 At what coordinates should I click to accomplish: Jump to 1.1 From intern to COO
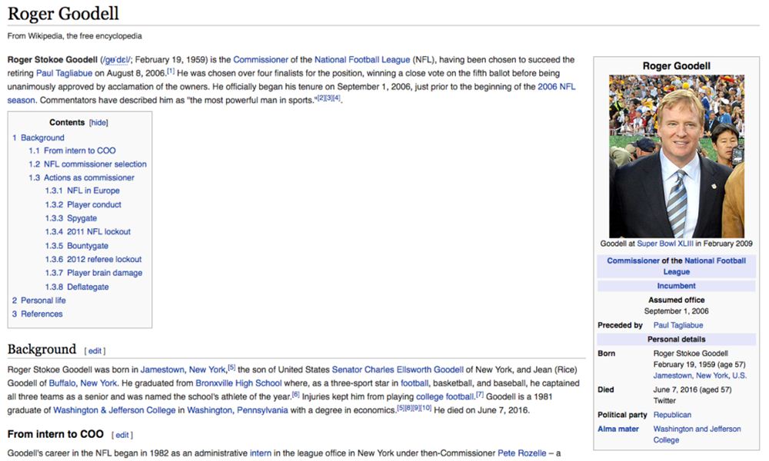pos(72,151)
